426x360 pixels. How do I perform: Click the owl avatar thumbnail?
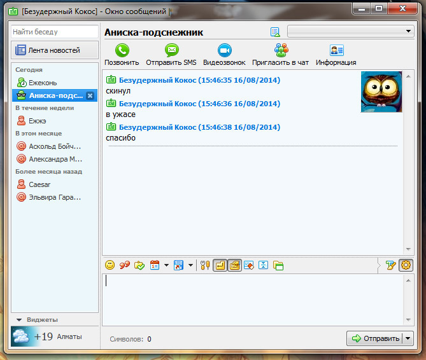(381, 92)
